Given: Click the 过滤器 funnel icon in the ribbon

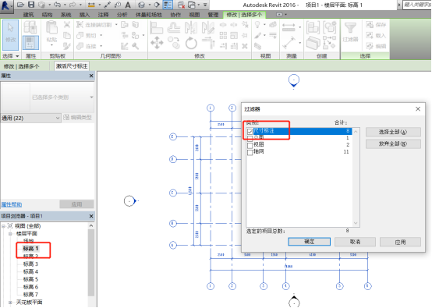Looking at the screenshot, I should click(350, 28).
